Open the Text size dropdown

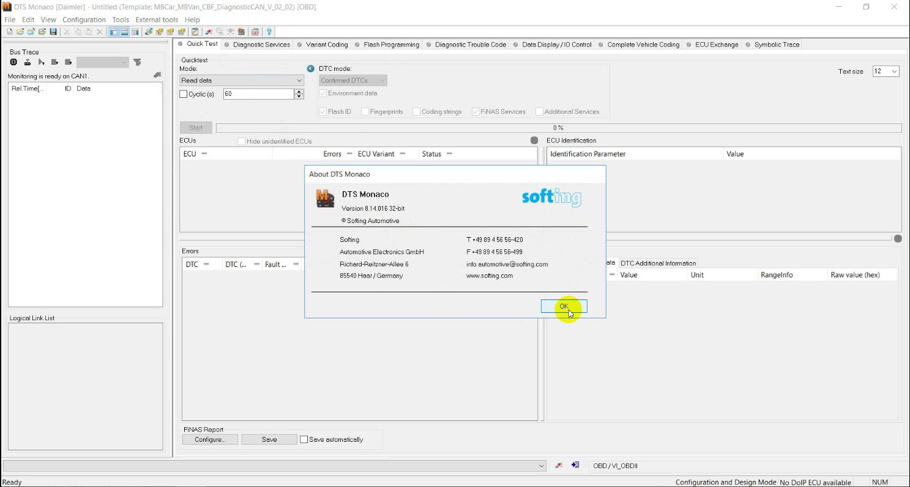[x=886, y=71]
